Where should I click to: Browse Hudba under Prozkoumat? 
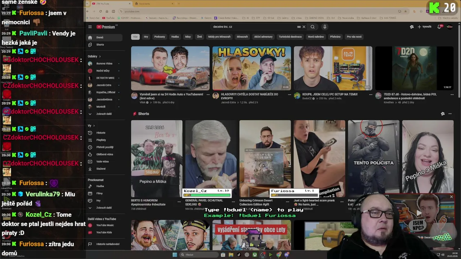[104, 186]
